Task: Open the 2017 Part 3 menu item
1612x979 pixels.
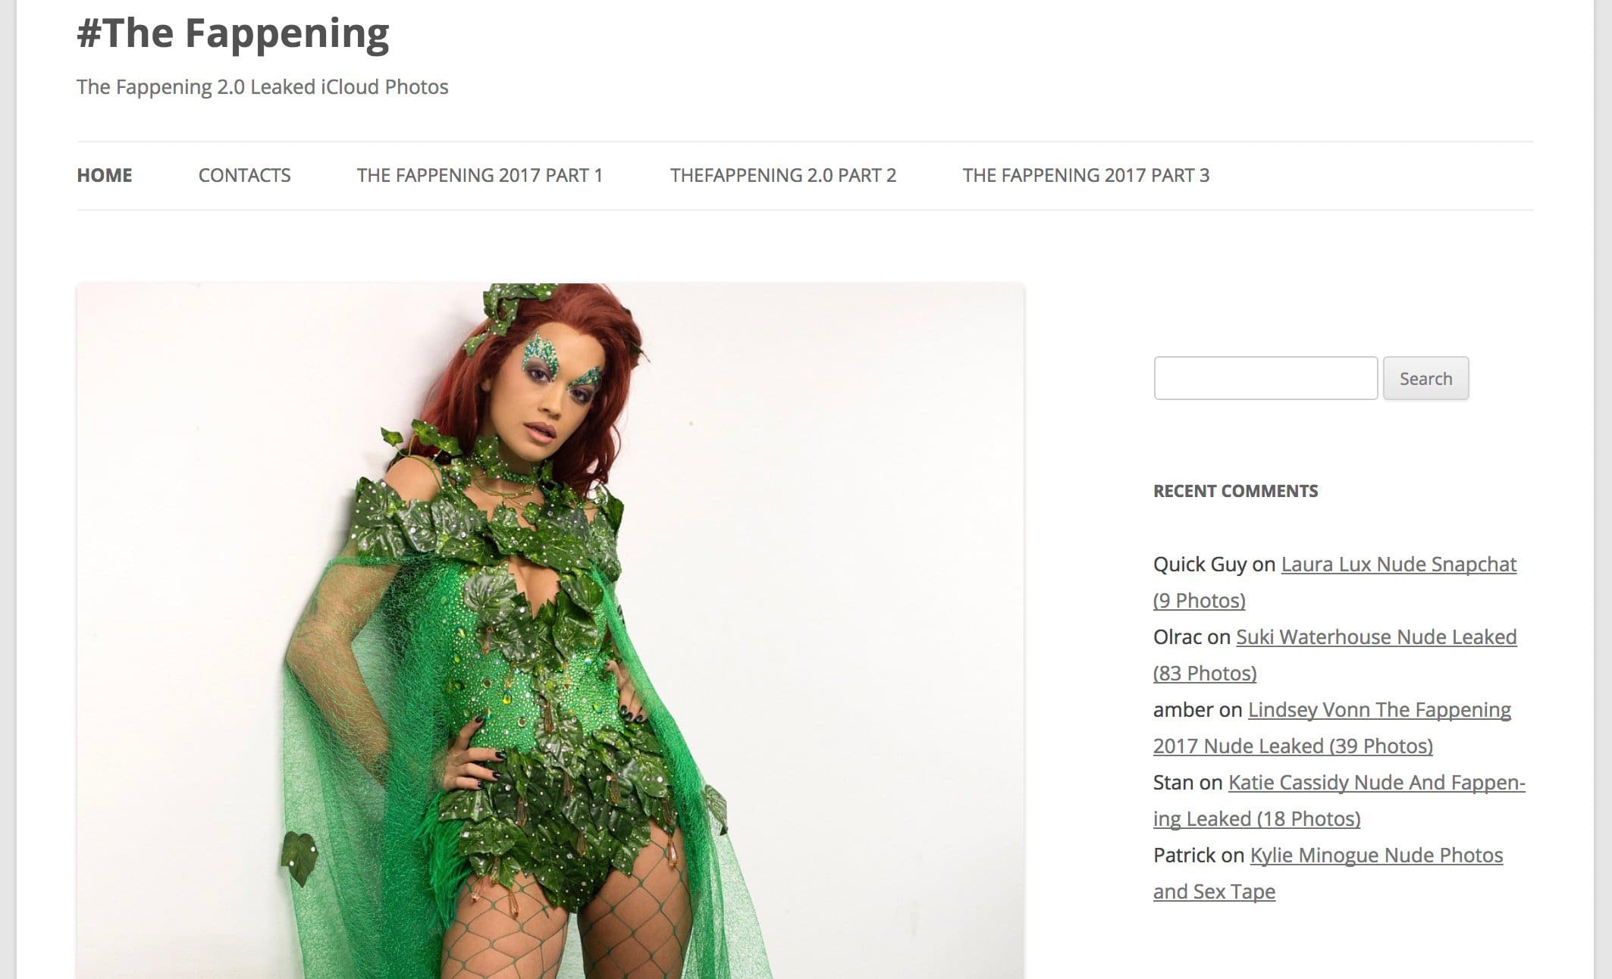Action: point(1086,175)
